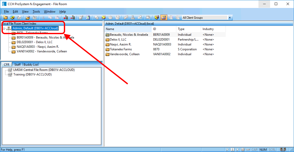
Task: Click the Admin, Default (local) pane title bar
Action: coord(198,24)
